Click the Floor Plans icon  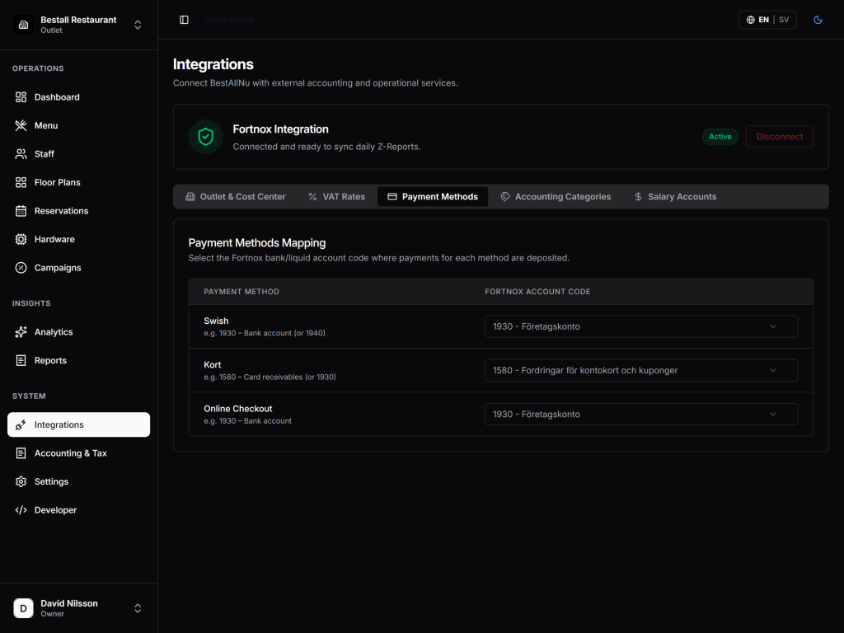(21, 182)
